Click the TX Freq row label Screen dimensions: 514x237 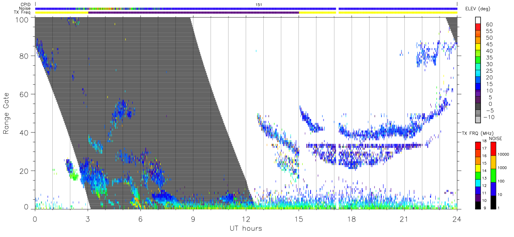pyautogui.click(x=23, y=12)
